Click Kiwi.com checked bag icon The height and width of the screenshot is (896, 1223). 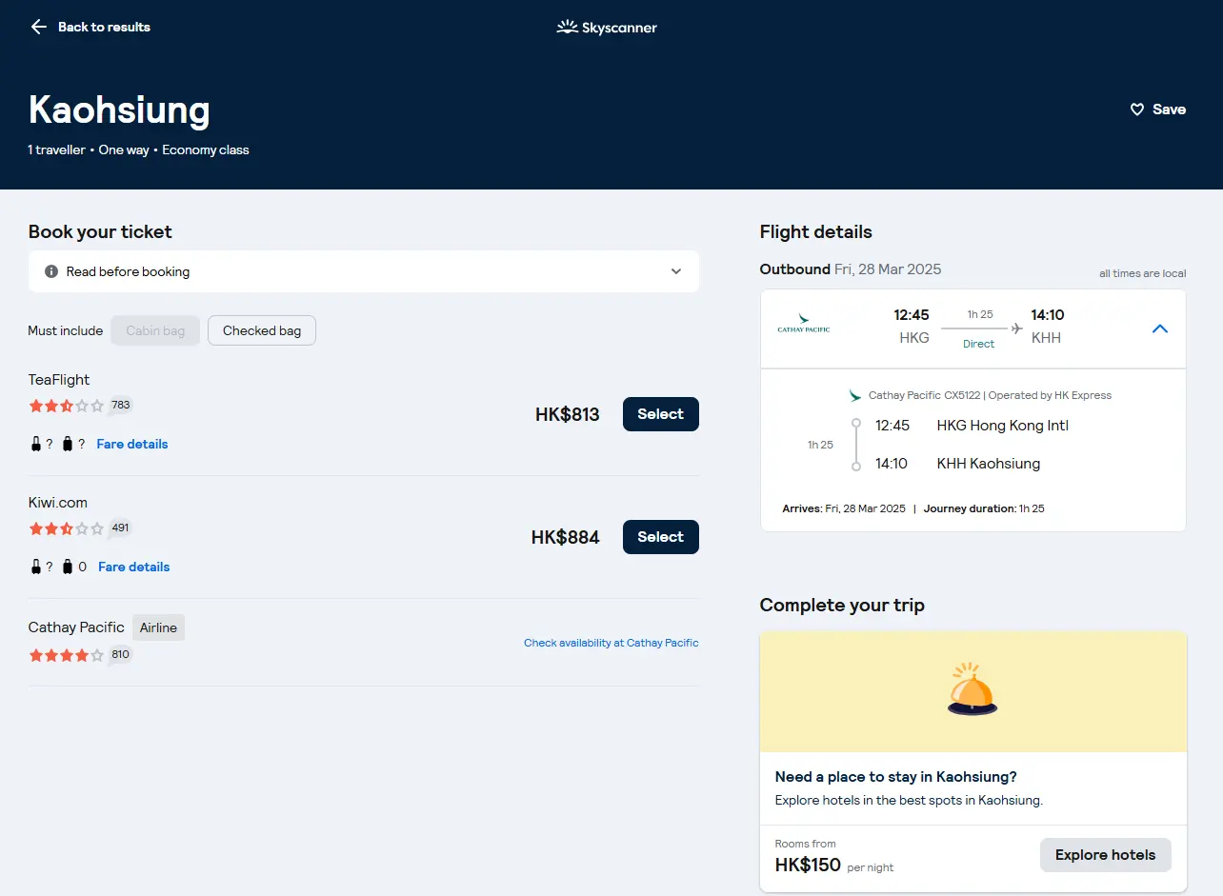point(68,567)
